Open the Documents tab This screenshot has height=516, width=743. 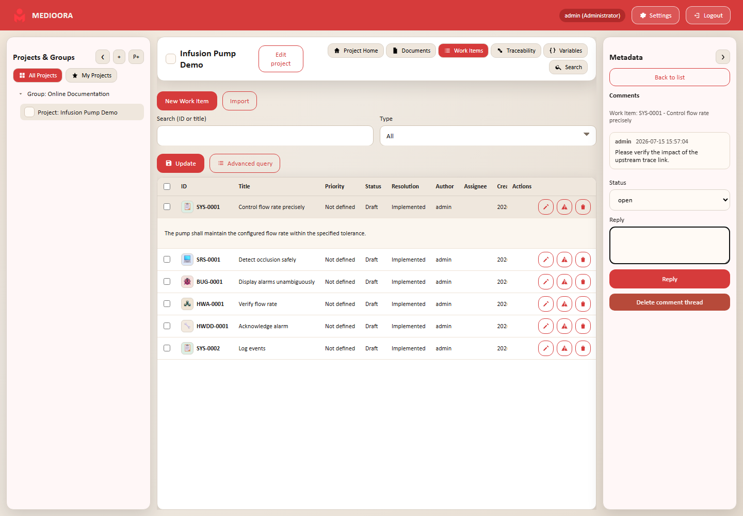[411, 51]
